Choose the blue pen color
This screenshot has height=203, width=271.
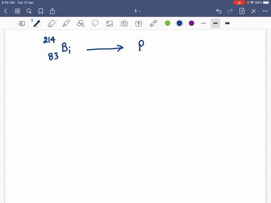180,23
